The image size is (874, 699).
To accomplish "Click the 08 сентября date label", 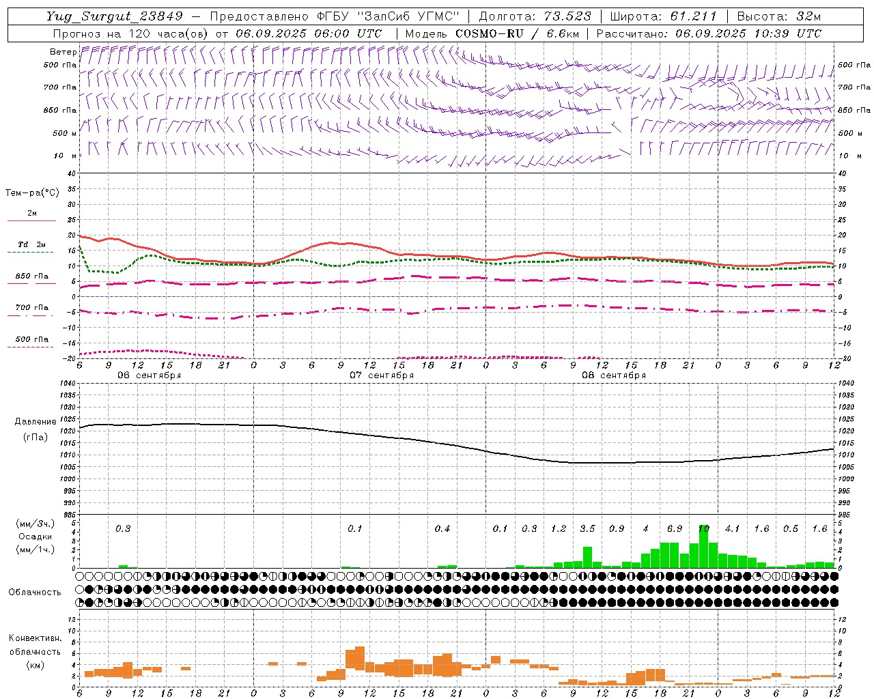I will pos(614,375).
